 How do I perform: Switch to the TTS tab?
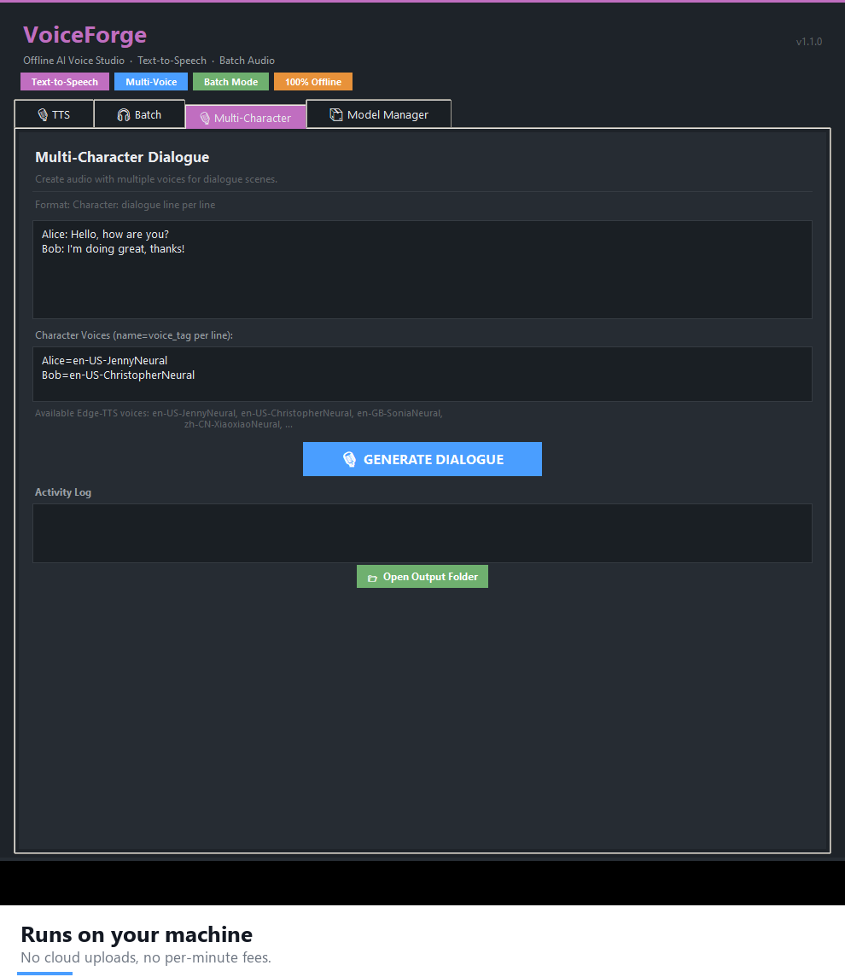click(55, 114)
